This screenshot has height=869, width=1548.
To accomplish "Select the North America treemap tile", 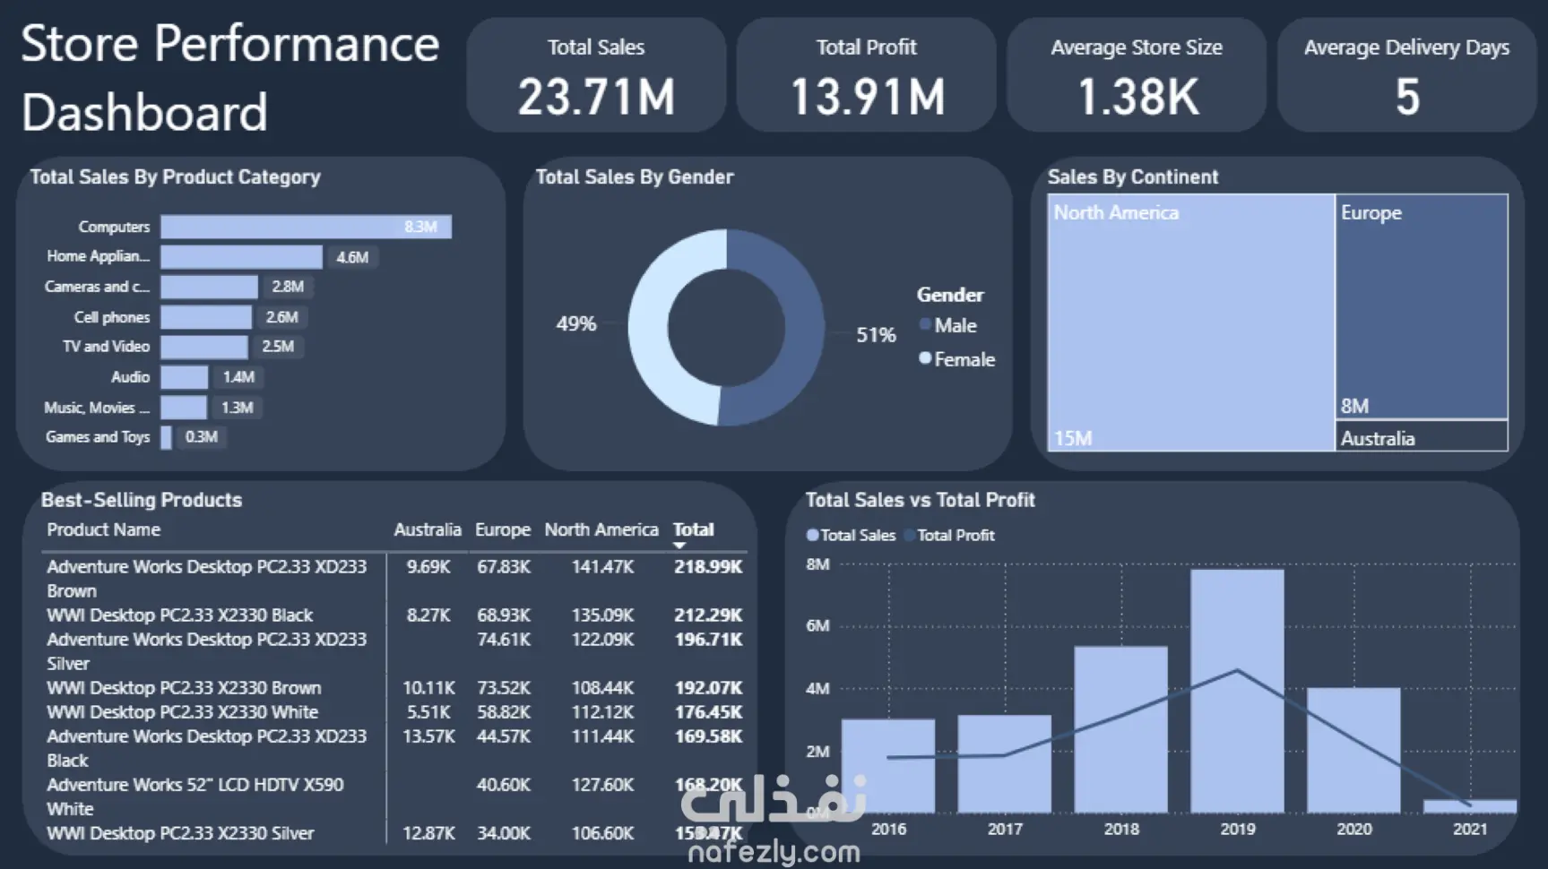I will click(x=1190, y=323).
